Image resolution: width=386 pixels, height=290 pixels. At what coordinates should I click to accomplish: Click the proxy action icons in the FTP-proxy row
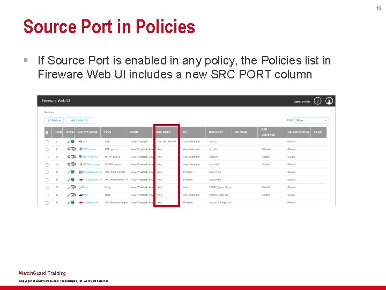click(71, 149)
